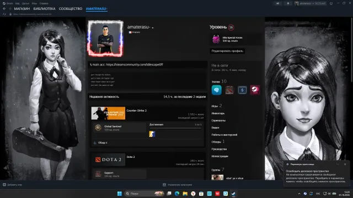Open Yandex Browser from taskbar
This screenshot has height=198, width=353.
(193, 194)
